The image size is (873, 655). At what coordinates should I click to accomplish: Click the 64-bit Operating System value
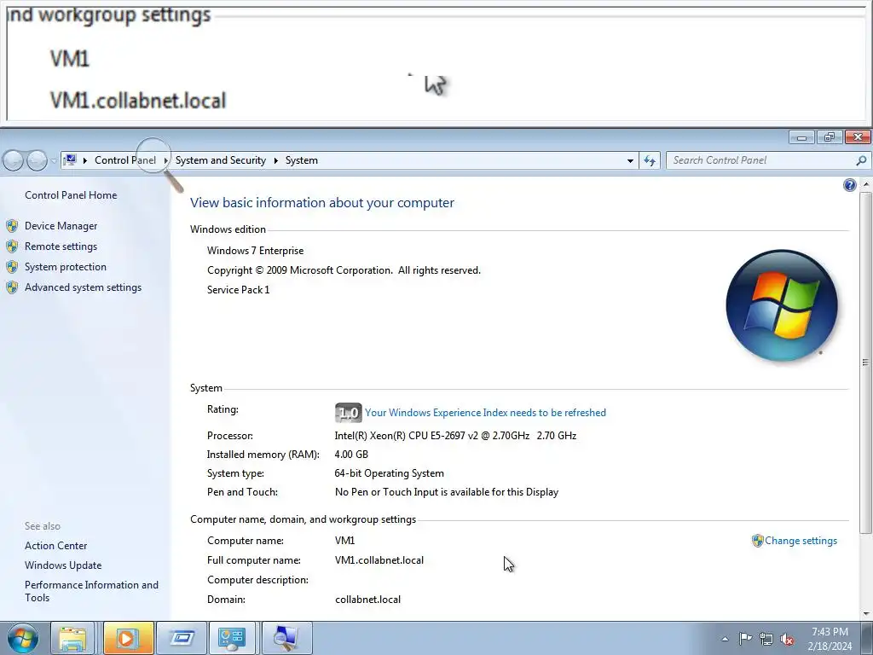point(389,473)
